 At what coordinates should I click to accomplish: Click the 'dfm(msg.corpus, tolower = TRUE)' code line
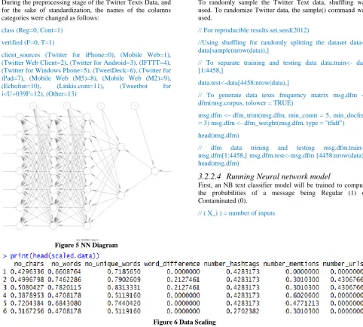coord(246,103)
